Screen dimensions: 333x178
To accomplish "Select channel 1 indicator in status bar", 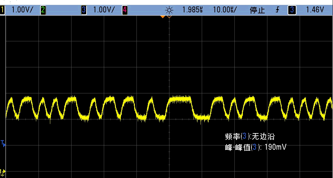I will (2, 10).
